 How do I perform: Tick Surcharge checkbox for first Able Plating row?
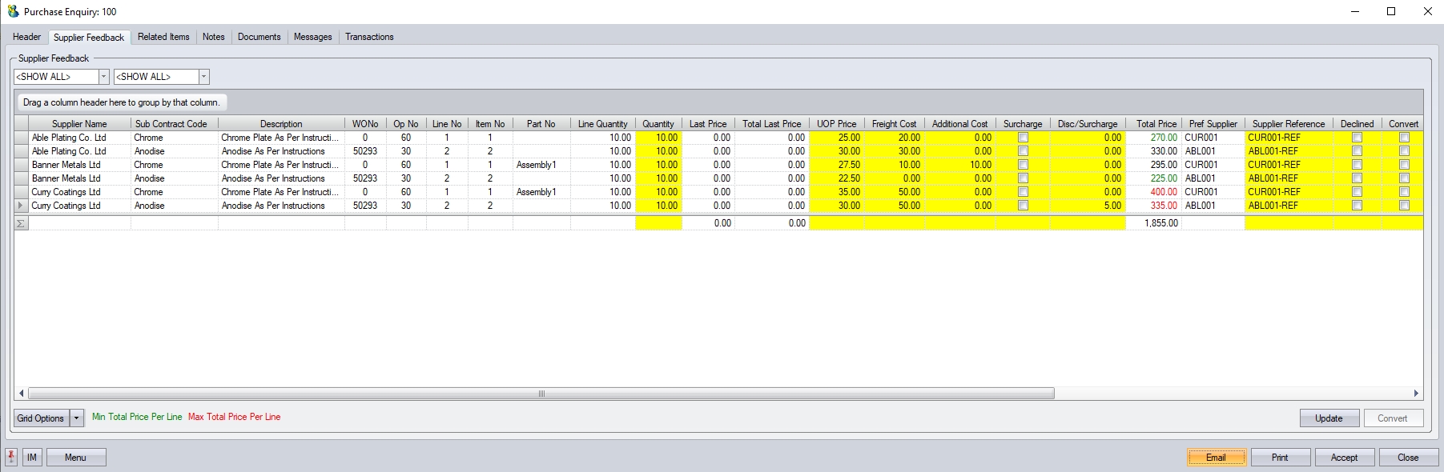coord(1023,138)
